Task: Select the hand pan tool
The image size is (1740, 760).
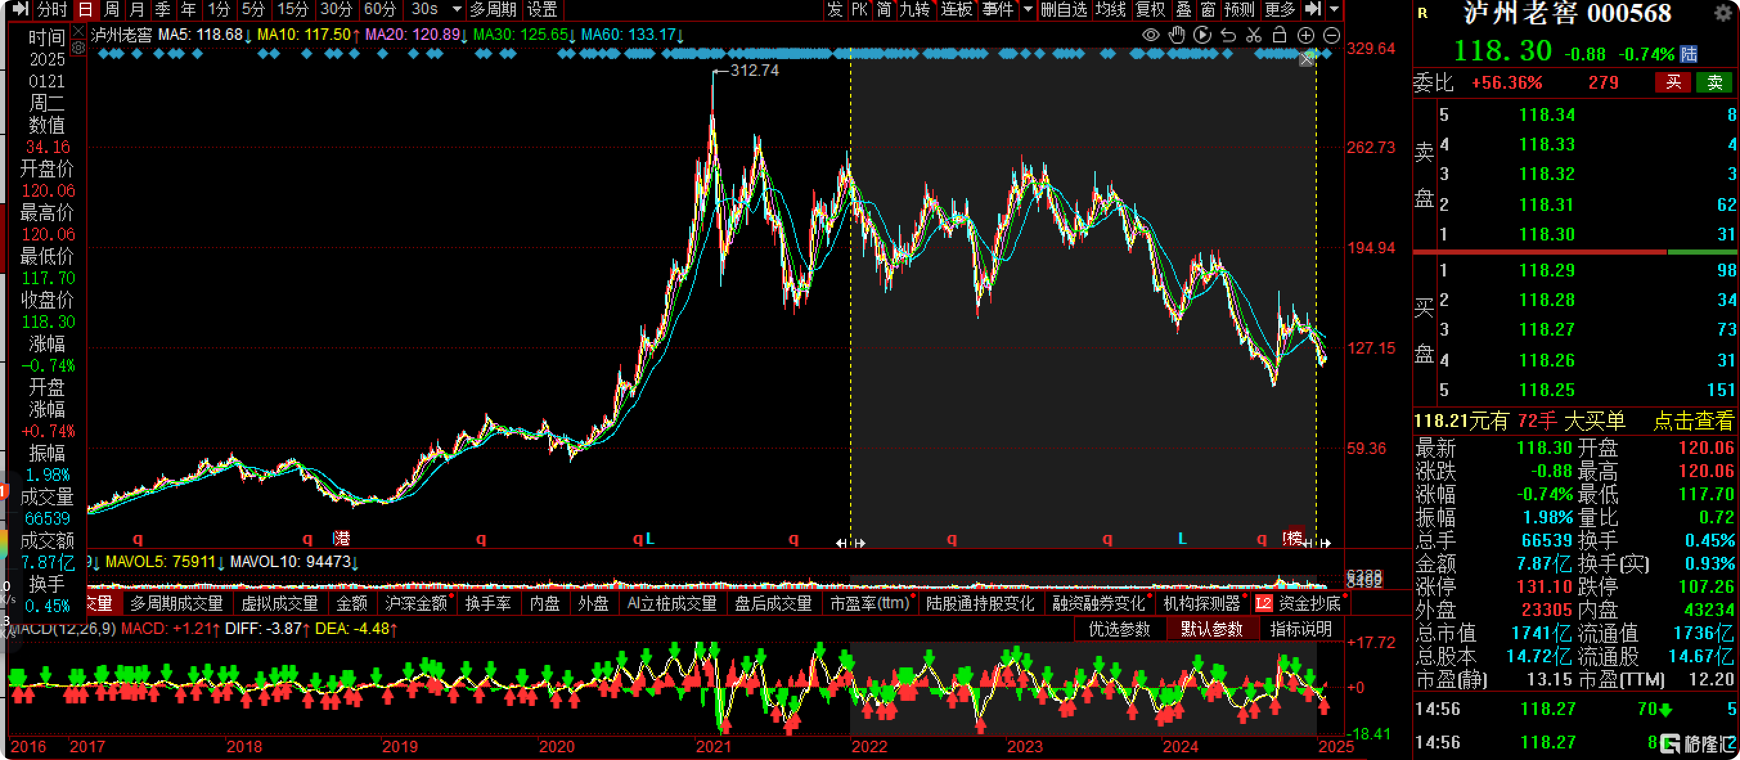Action: 1177,35
